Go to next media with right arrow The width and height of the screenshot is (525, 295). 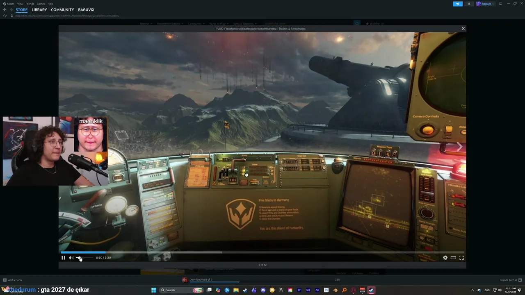(x=459, y=147)
